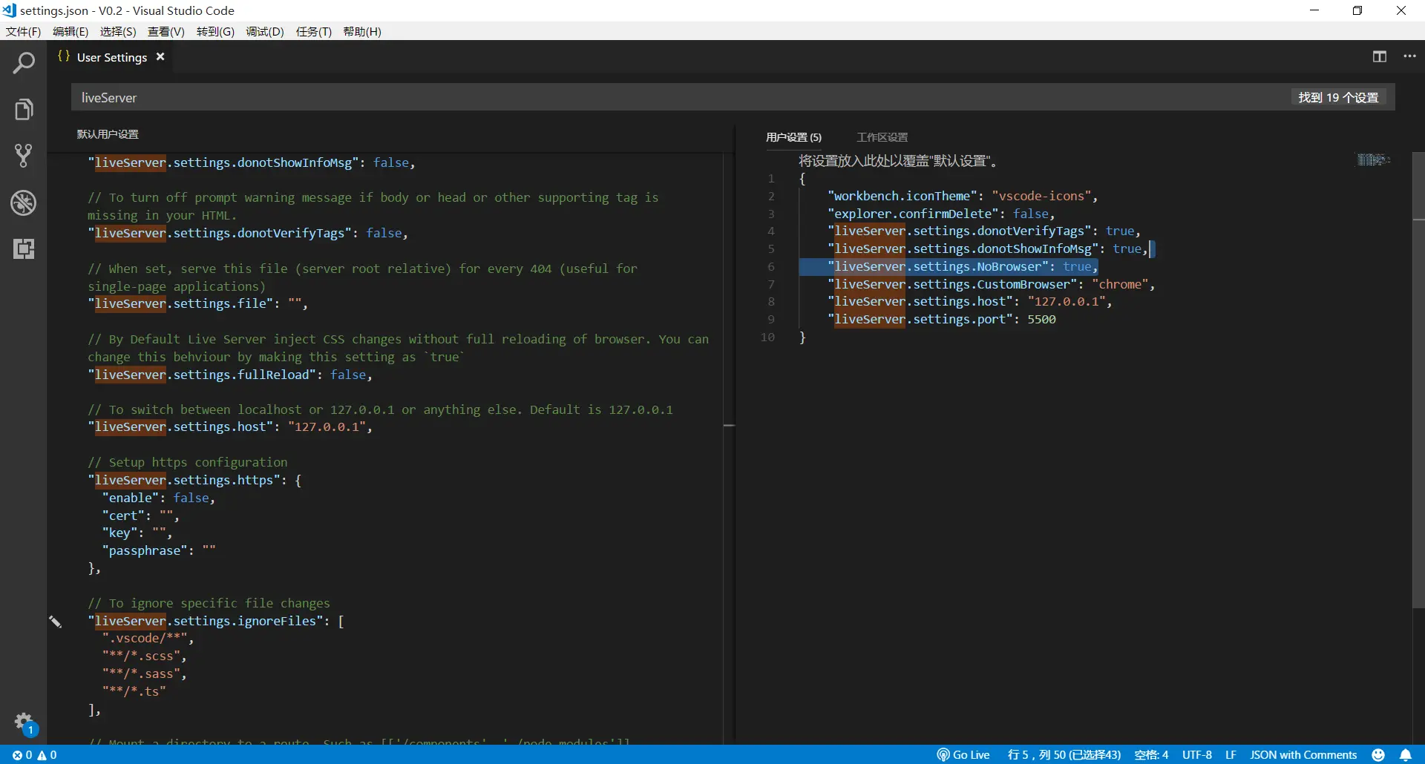Switch to 用户设置 (5) tab

[793, 137]
